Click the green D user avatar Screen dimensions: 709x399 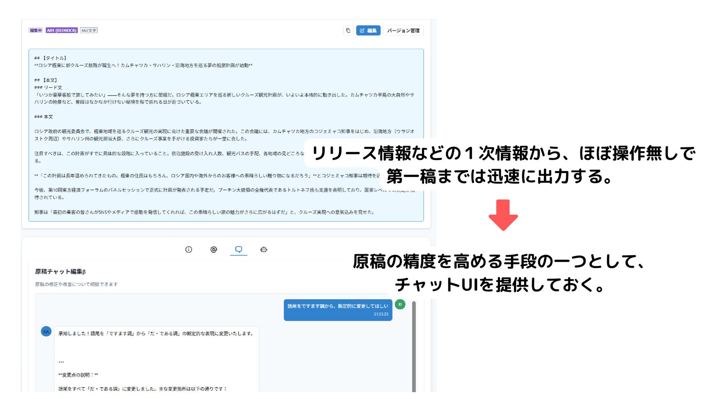(x=400, y=304)
